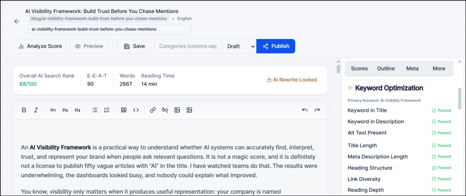Undo the last edit
466x196 pixels.
(x=304, y=110)
